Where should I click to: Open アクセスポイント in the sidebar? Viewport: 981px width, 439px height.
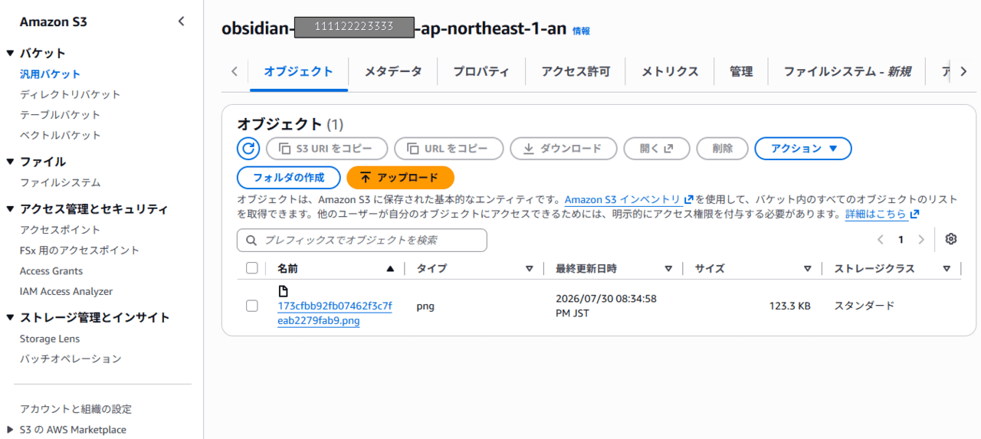(60, 230)
